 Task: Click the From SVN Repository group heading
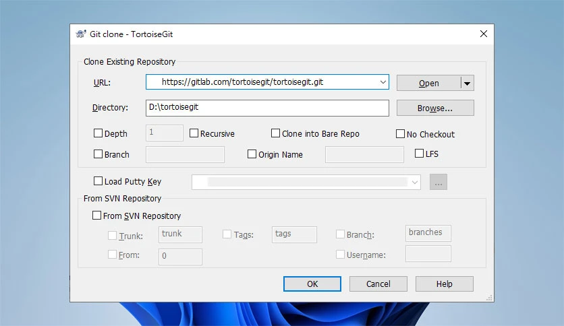coord(122,199)
